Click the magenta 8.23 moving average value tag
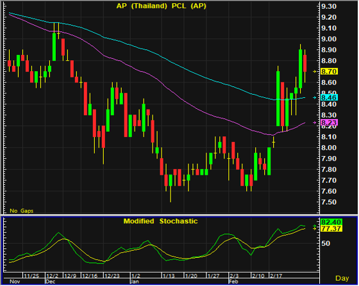The width and height of the screenshot is (359, 286). point(330,122)
